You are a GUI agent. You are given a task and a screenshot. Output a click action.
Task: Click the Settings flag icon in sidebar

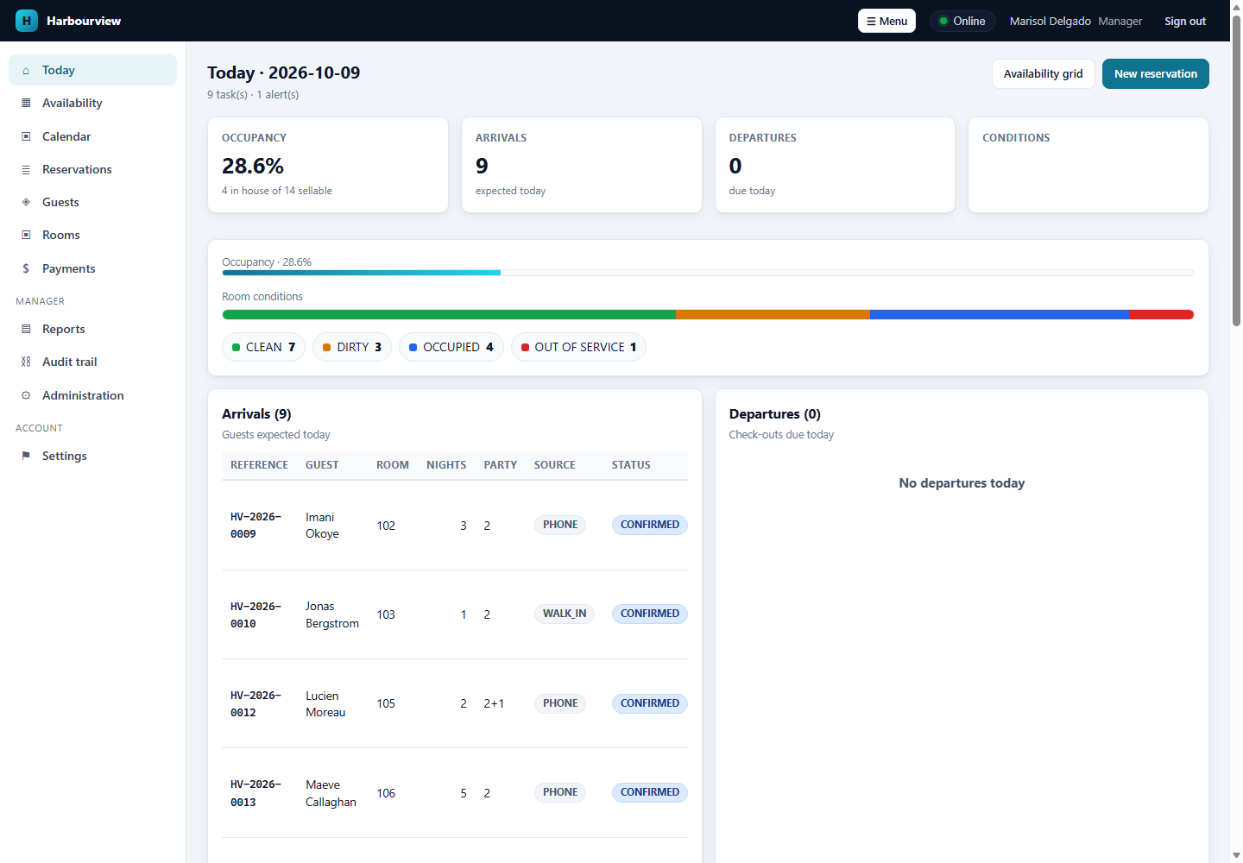(26, 456)
